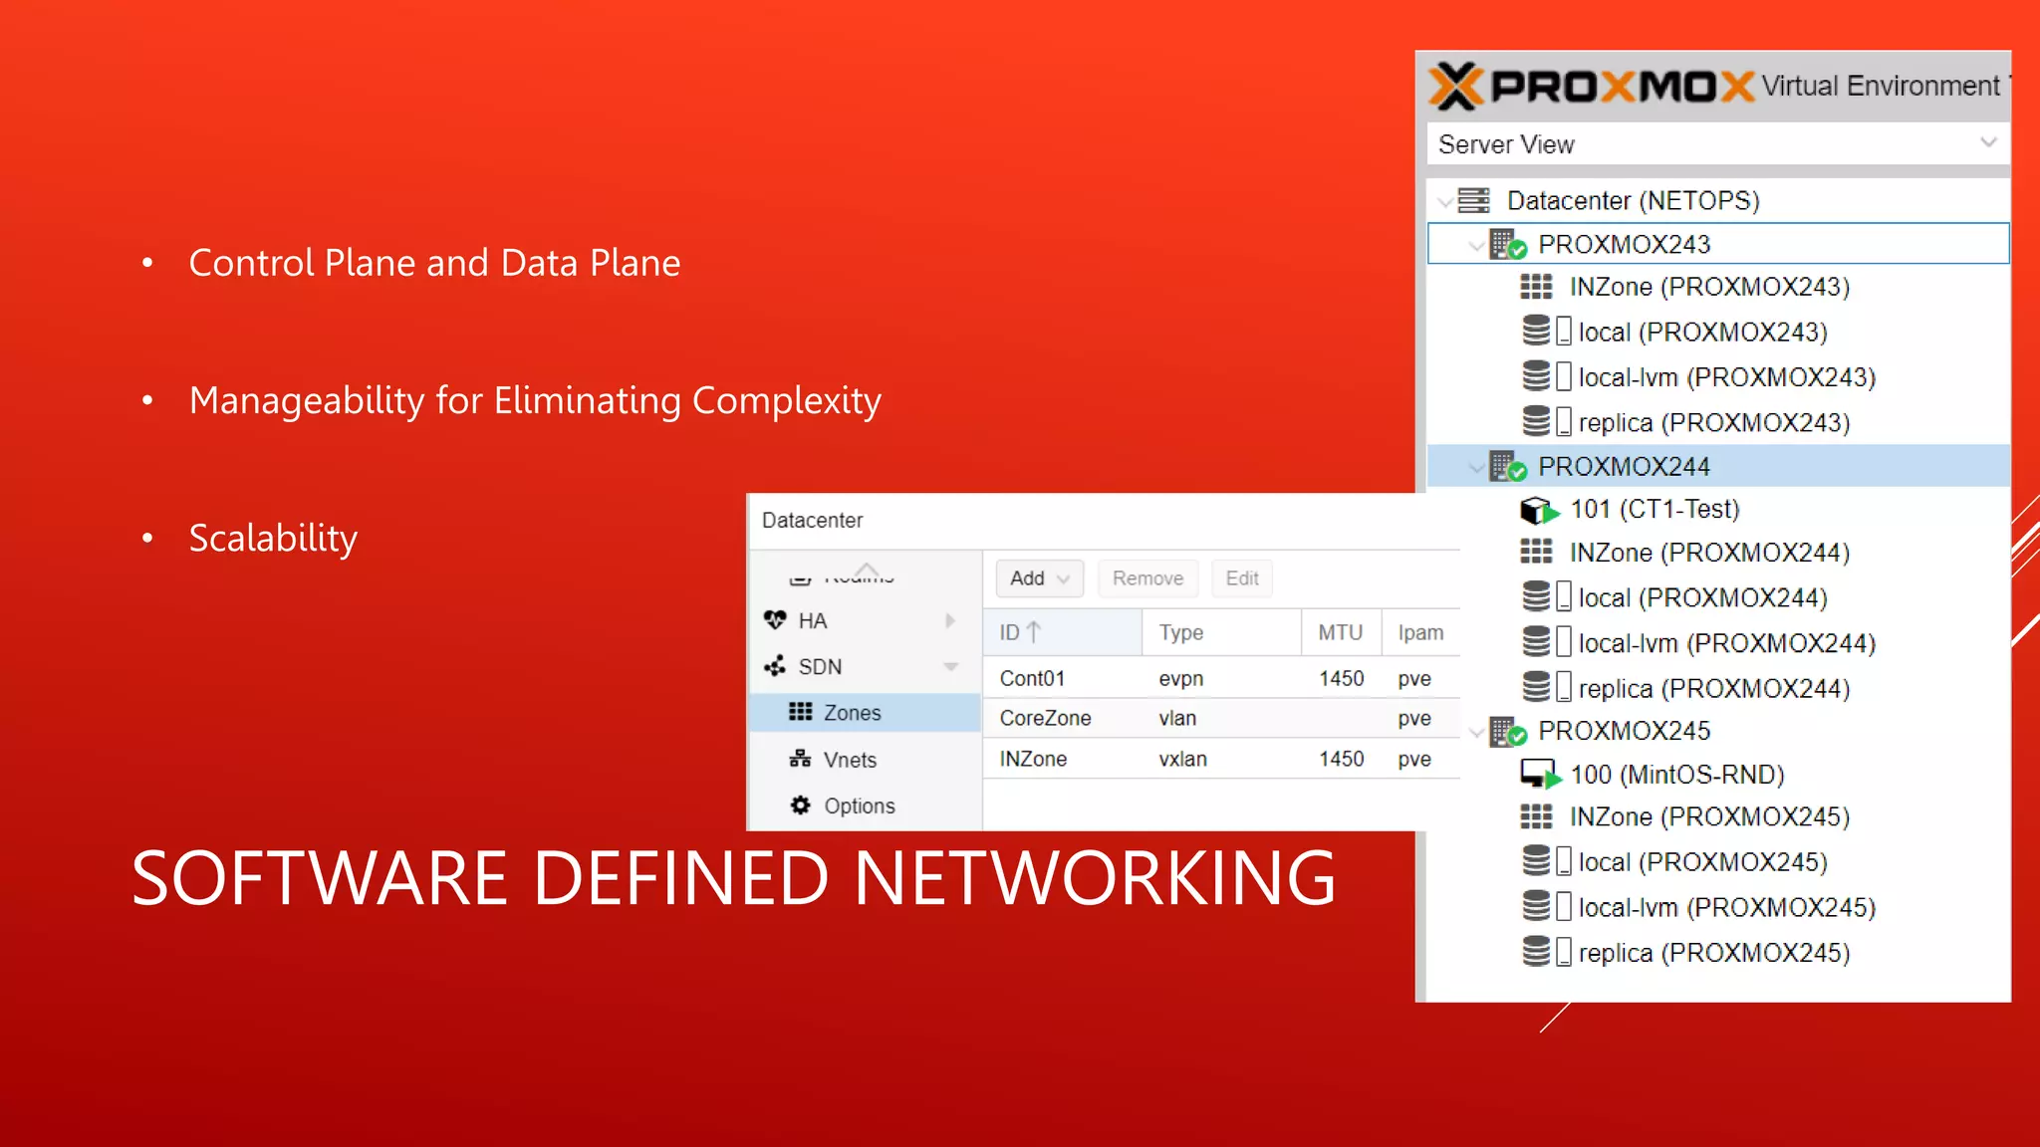Select Datacenter (NETOPS) tree label
The width and height of the screenshot is (2040, 1147).
pyautogui.click(x=1633, y=200)
